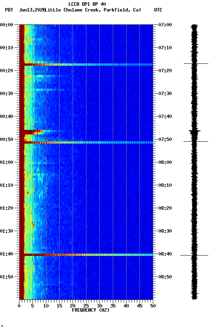Click the PDT time label 00:20
The width and height of the screenshot is (211, 330).
click(6, 71)
